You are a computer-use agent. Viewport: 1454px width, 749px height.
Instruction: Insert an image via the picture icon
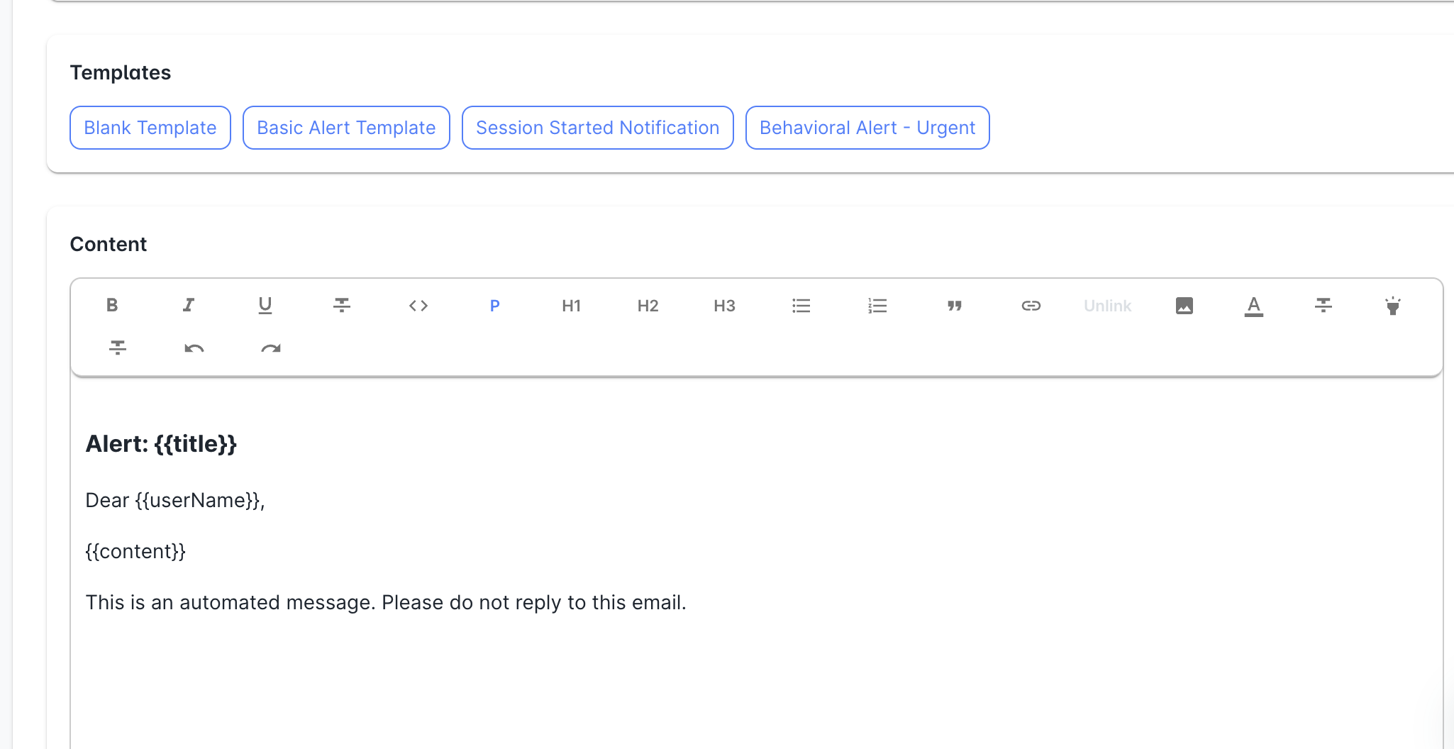tap(1184, 306)
